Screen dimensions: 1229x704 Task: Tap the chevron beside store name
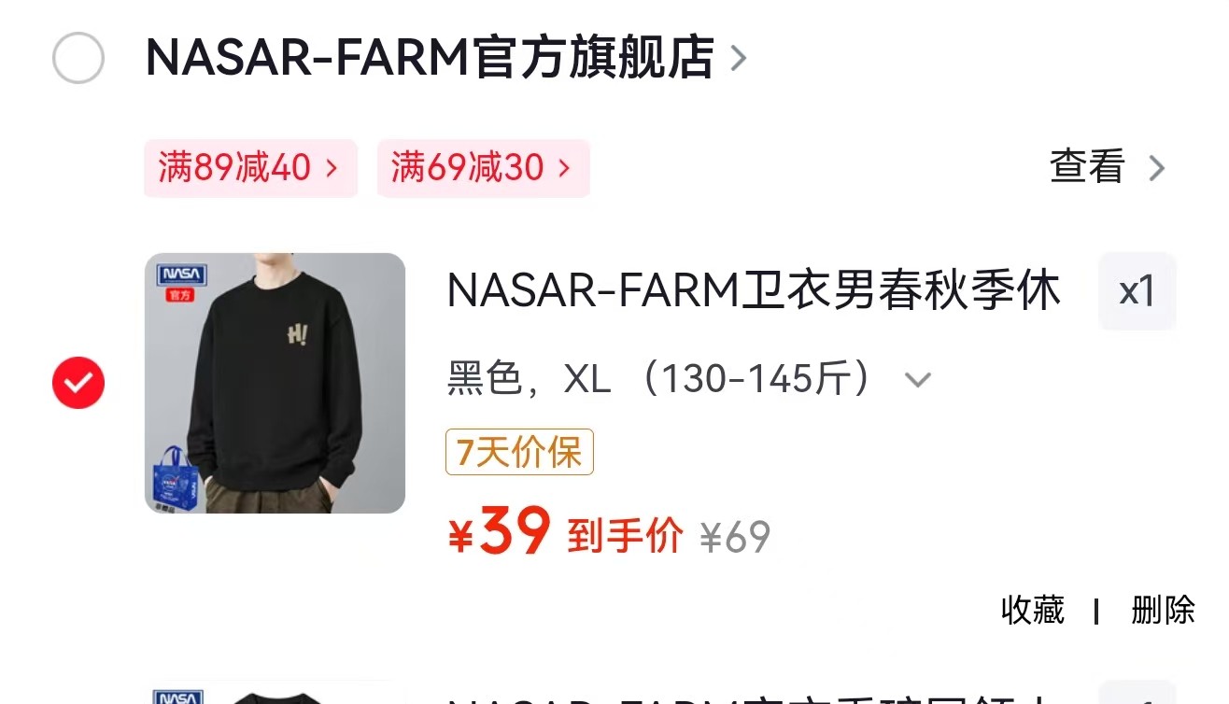tap(738, 59)
